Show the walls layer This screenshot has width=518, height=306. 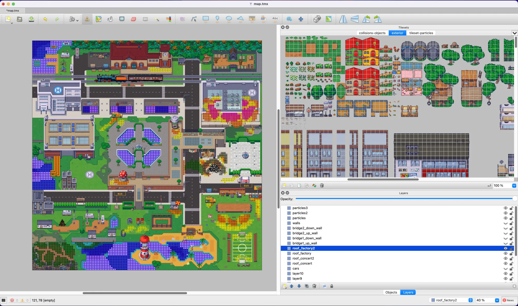click(506, 223)
